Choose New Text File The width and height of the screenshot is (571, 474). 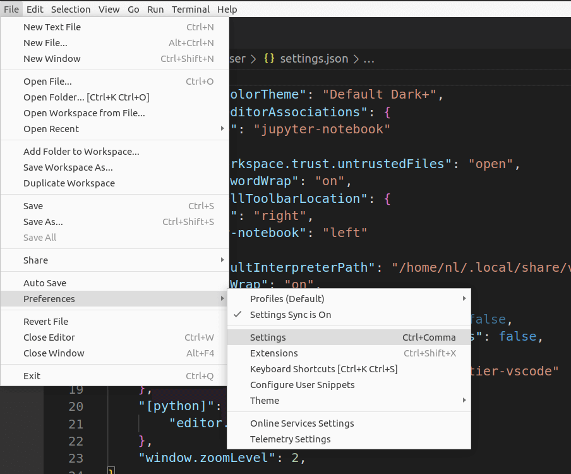click(115, 27)
